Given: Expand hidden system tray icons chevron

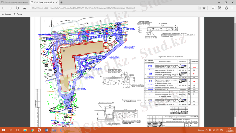Looking at the screenshot, I should pos(207,130).
